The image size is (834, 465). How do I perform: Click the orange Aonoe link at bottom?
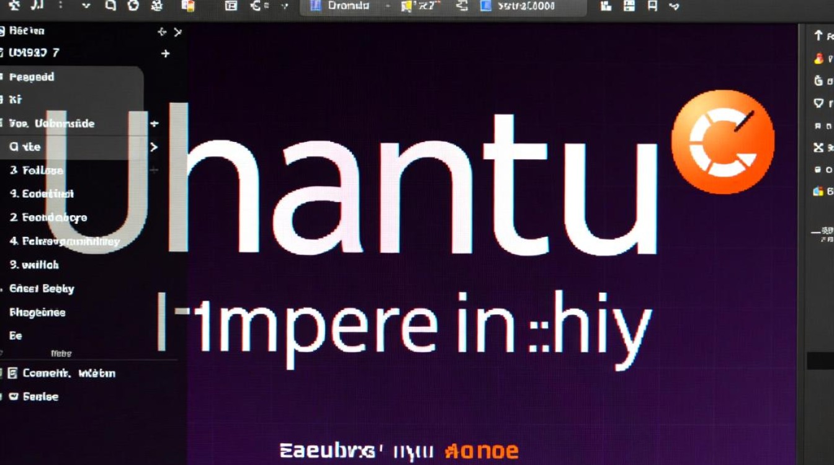coord(481,449)
